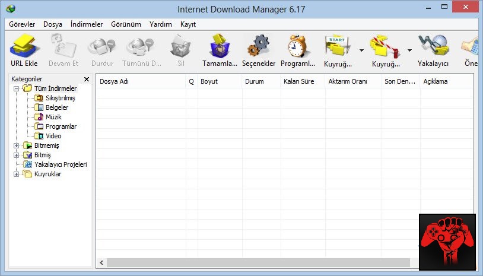Click the Devam Et resume icon
483x276 pixels.
[x=63, y=46]
